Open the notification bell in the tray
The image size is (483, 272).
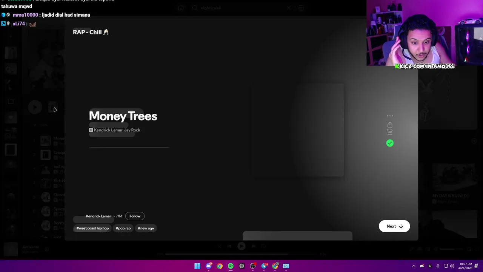[x=476, y=266]
